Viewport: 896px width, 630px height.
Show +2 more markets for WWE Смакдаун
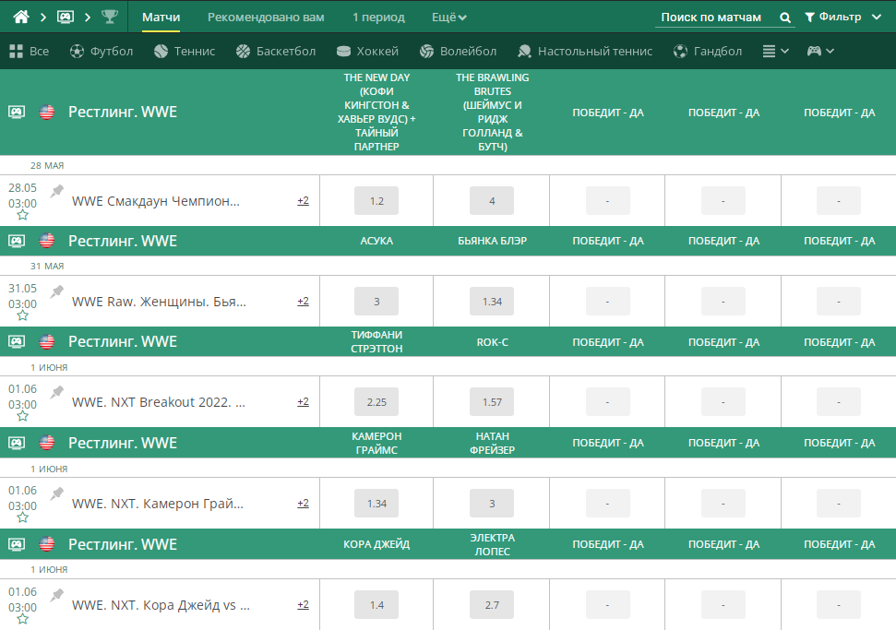303,200
